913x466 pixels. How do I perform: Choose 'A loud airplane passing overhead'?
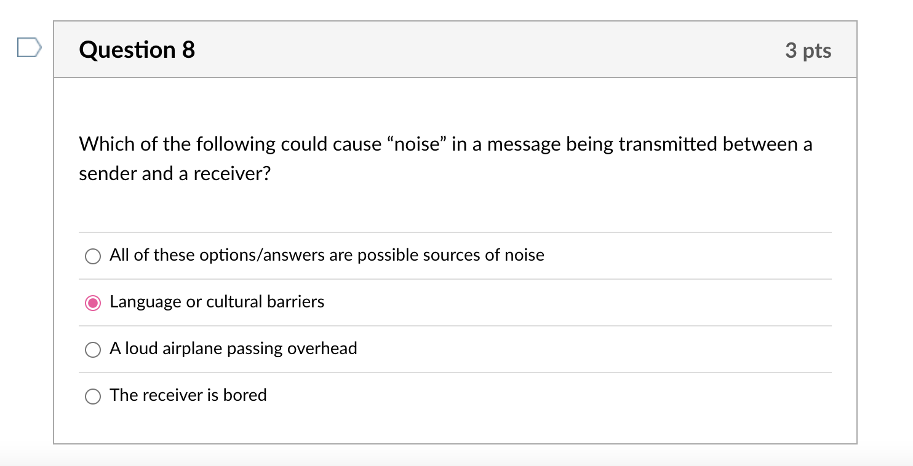[92, 349]
